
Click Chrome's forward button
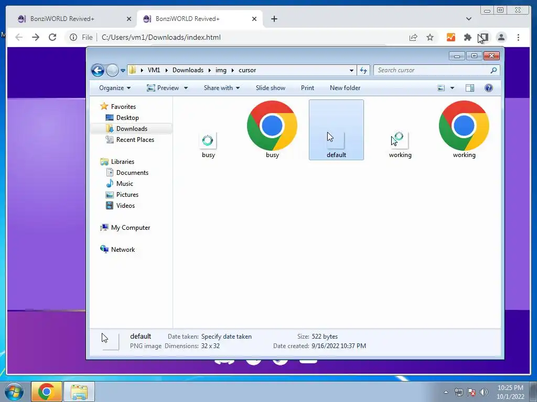[x=36, y=37]
